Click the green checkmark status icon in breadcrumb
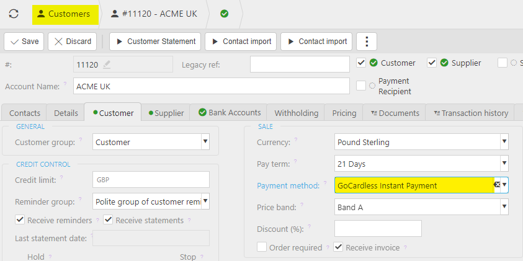 coord(224,14)
